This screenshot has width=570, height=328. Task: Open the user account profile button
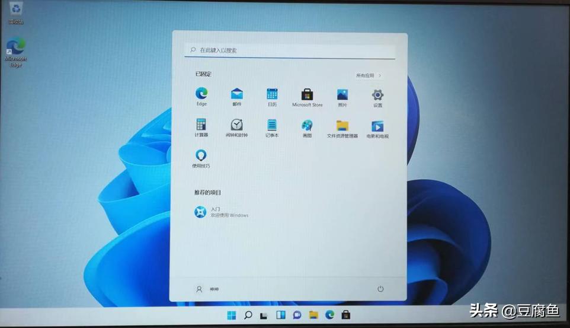(x=207, y=289)
